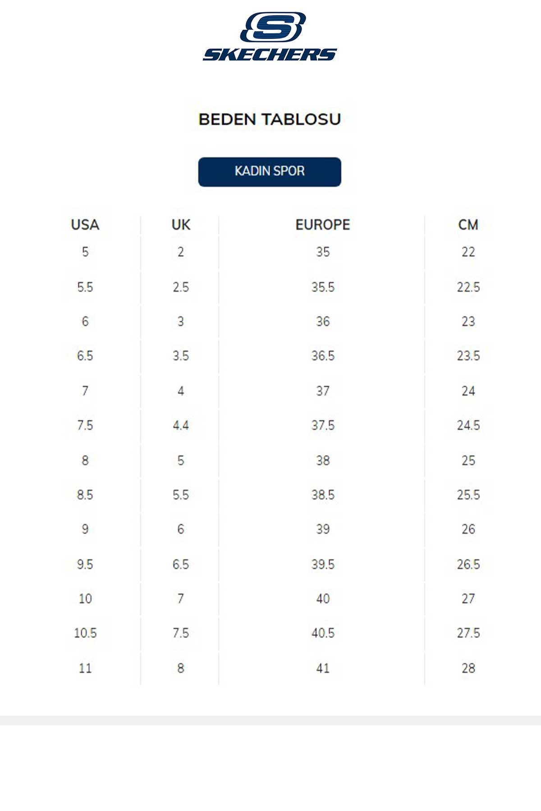Select Europe size 35.5 cell
541x811 pixels.
pos(323,287)
